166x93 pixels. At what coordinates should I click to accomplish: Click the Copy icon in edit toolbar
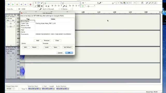point(121,3)
